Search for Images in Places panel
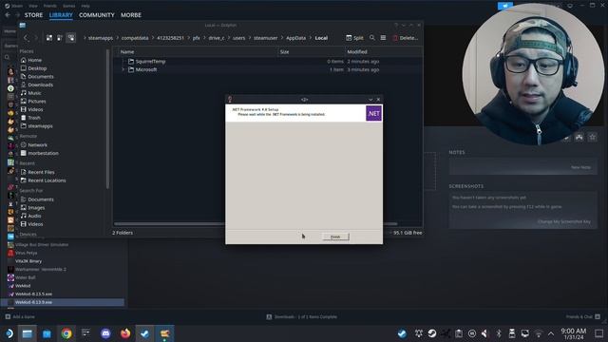This screenshot has width=608, height=342. point(32,207)
